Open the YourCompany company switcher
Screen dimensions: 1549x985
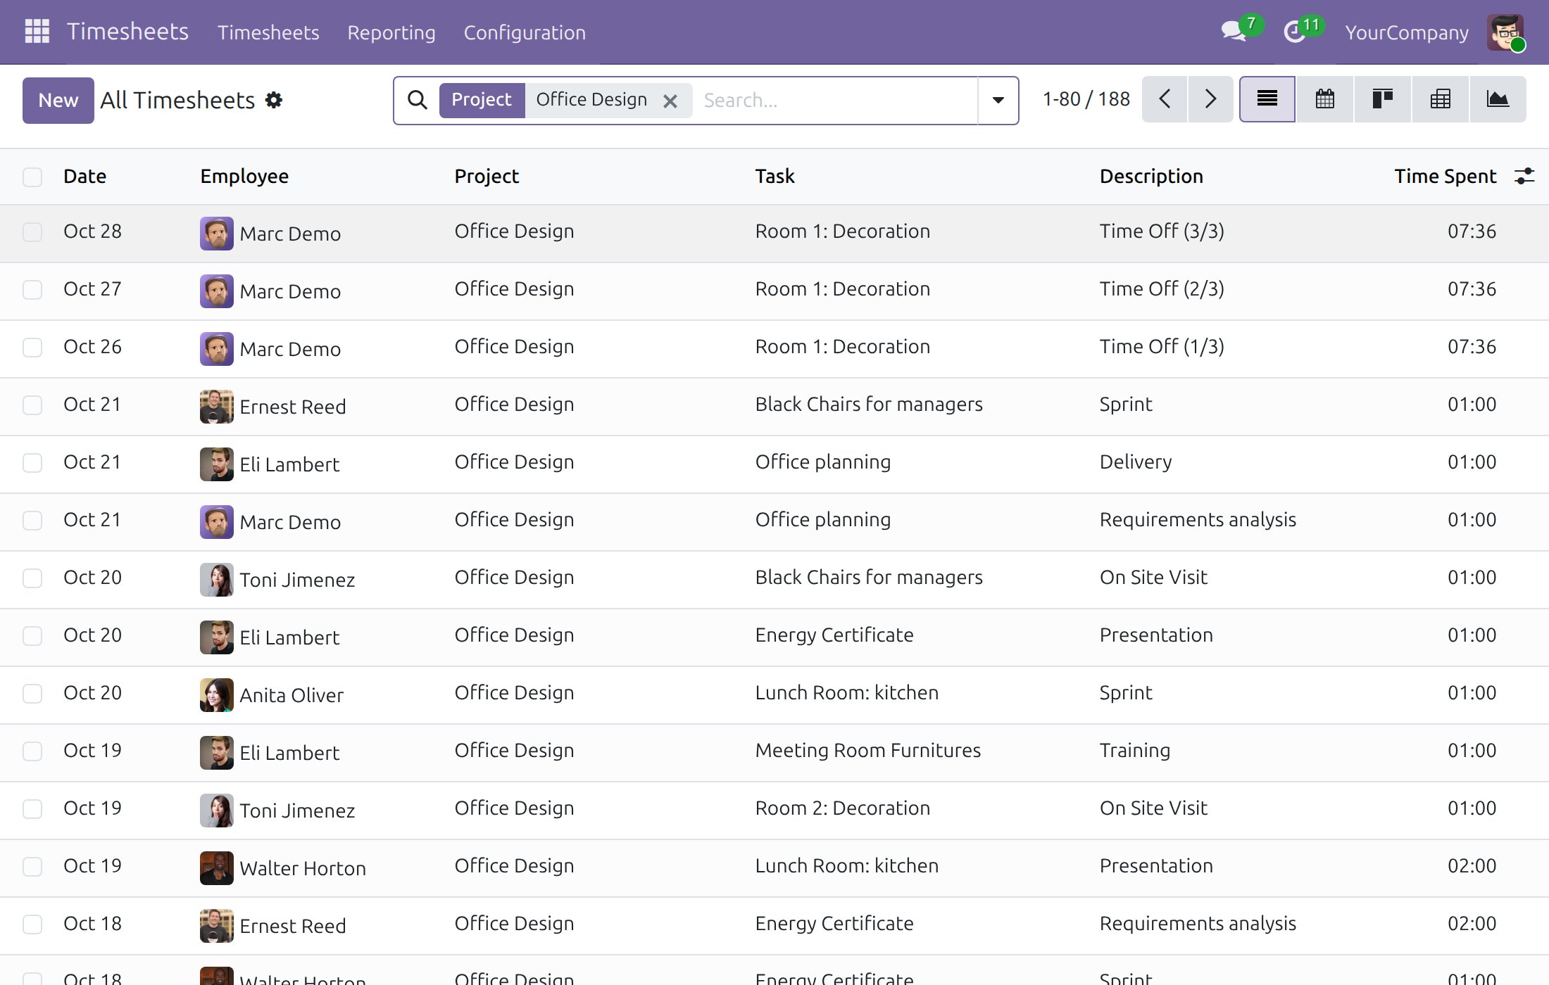pos(1407,32)
